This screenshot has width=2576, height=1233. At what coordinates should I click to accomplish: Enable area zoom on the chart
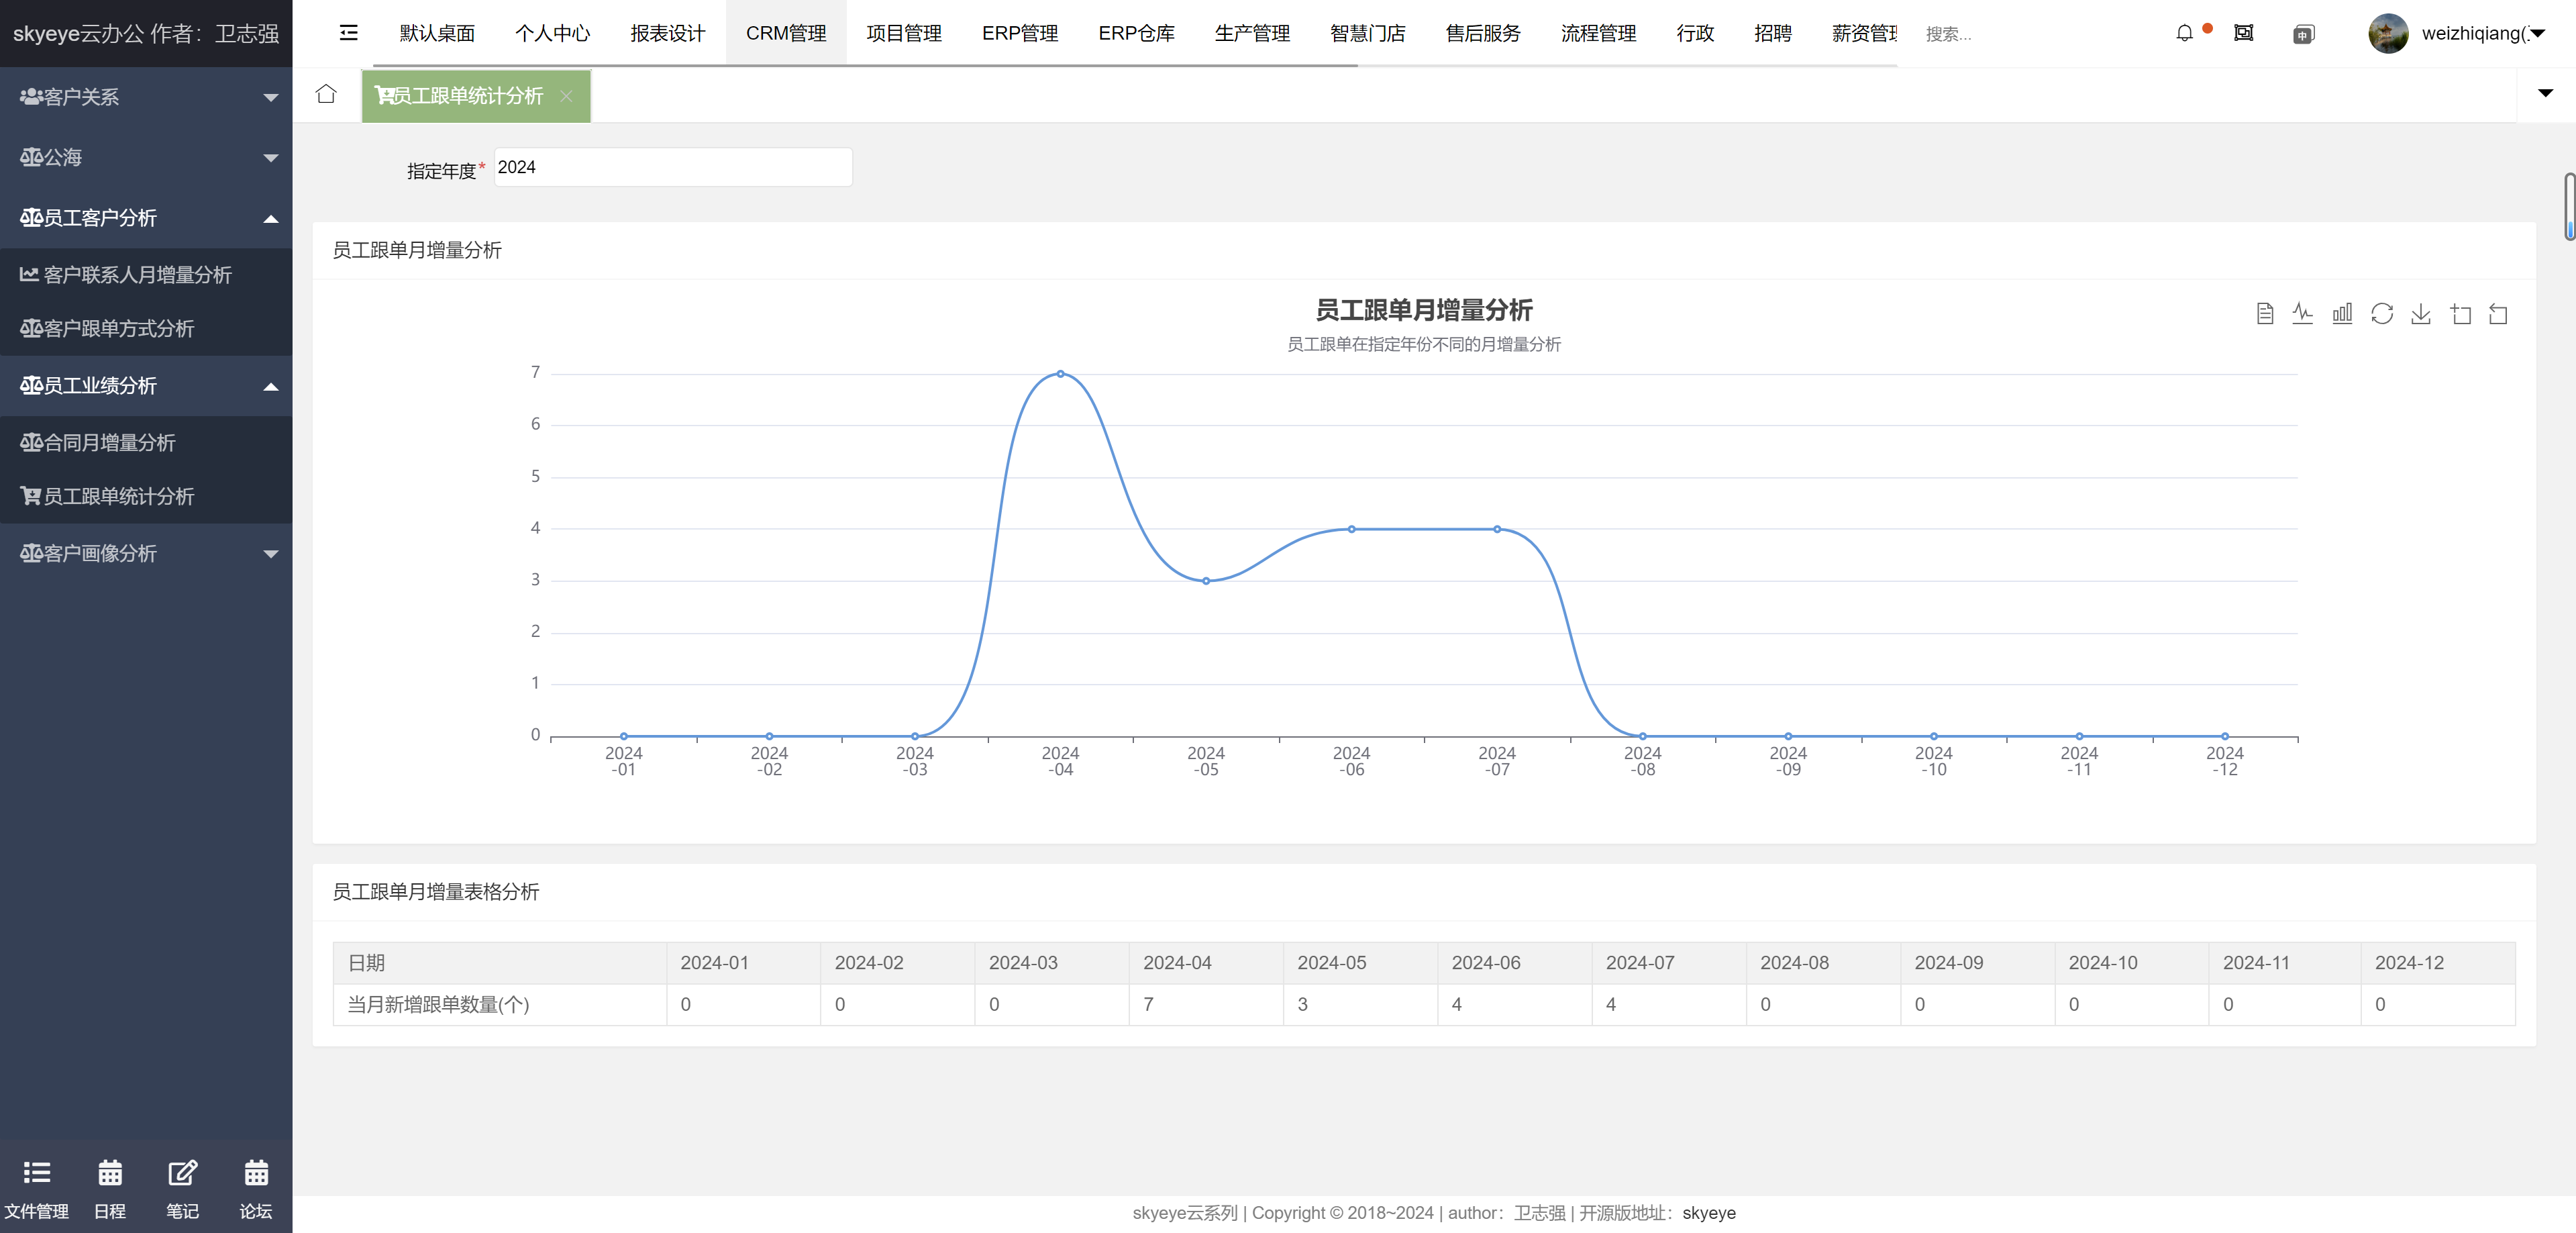point(2460,314)
